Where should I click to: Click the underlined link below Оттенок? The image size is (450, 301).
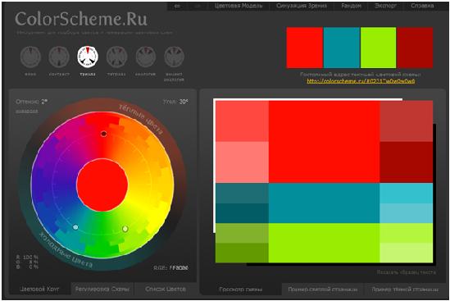tap(27, 111)
